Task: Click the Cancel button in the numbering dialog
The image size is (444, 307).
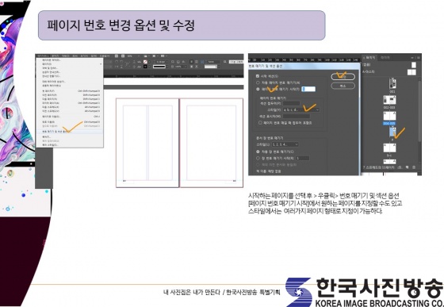Action: coord(343,86)
